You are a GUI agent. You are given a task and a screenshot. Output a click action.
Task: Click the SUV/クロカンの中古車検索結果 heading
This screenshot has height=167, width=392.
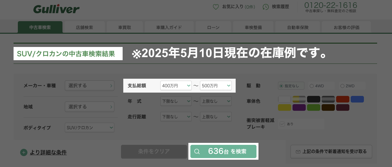(66, 54)
